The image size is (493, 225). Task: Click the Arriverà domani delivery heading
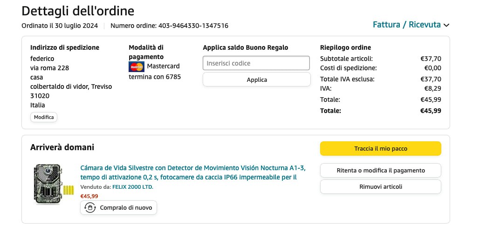pos(62,147)
